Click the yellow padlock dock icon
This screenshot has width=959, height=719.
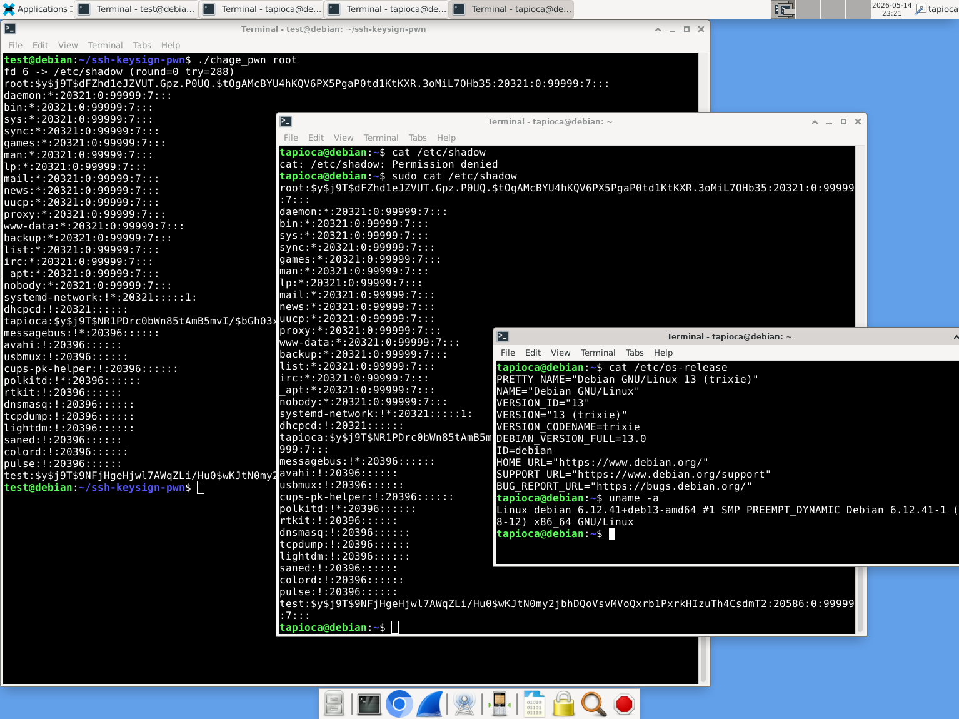563,704
